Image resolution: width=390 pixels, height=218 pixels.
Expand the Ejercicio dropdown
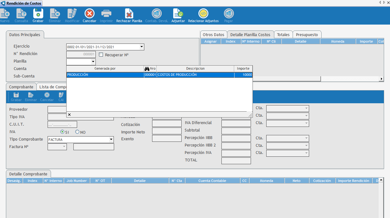(x=142, y=47)
